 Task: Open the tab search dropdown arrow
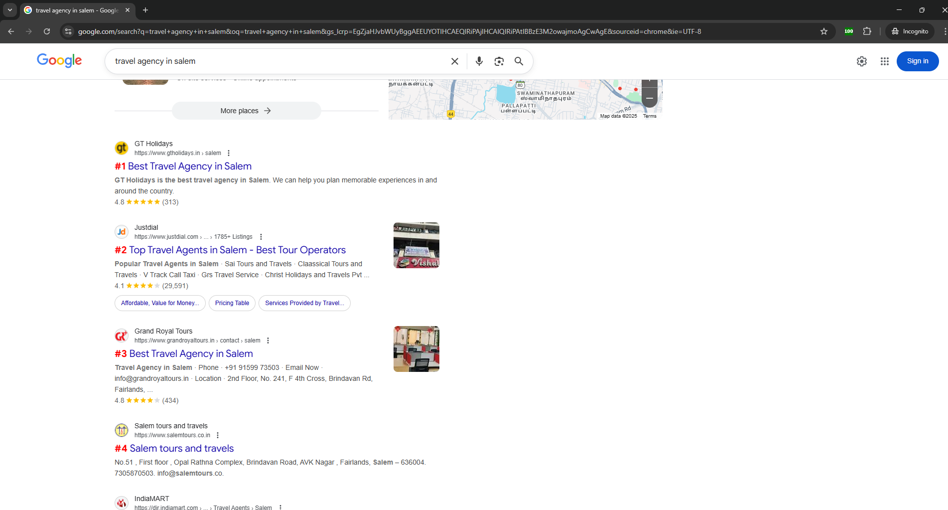tap(10, 10)
